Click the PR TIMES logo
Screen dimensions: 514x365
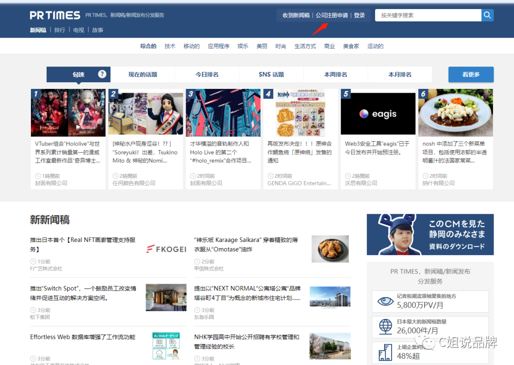click(55, 14)
